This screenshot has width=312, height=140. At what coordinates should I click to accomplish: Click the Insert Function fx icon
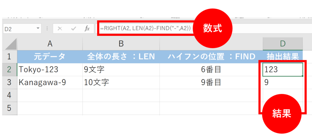pos(87,29)
